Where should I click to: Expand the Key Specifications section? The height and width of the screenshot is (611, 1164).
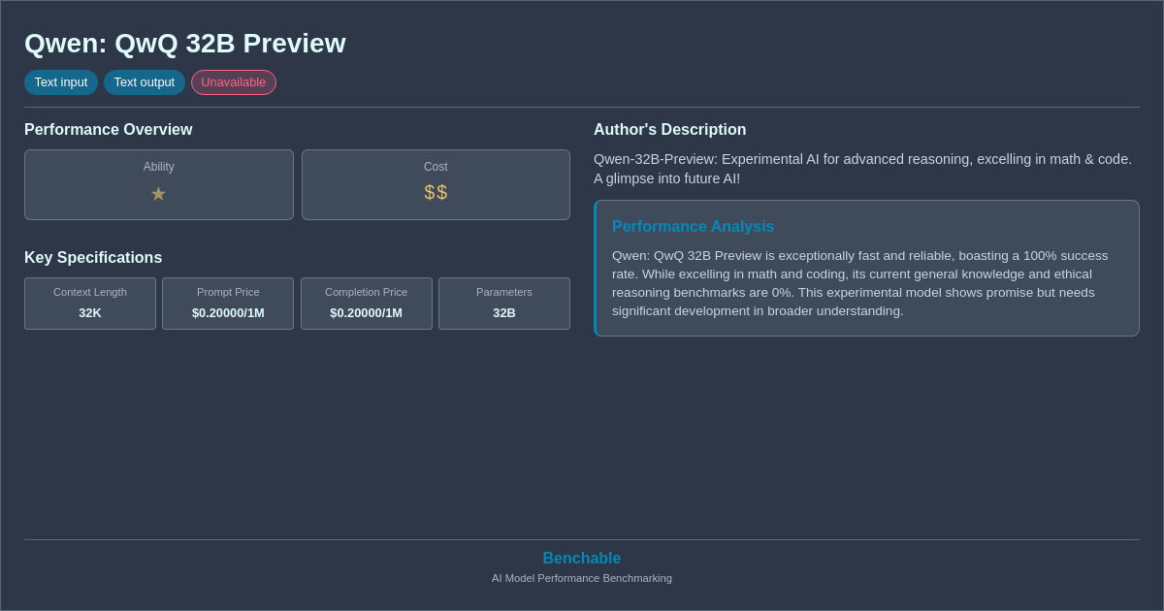click(x=93, y=257)
